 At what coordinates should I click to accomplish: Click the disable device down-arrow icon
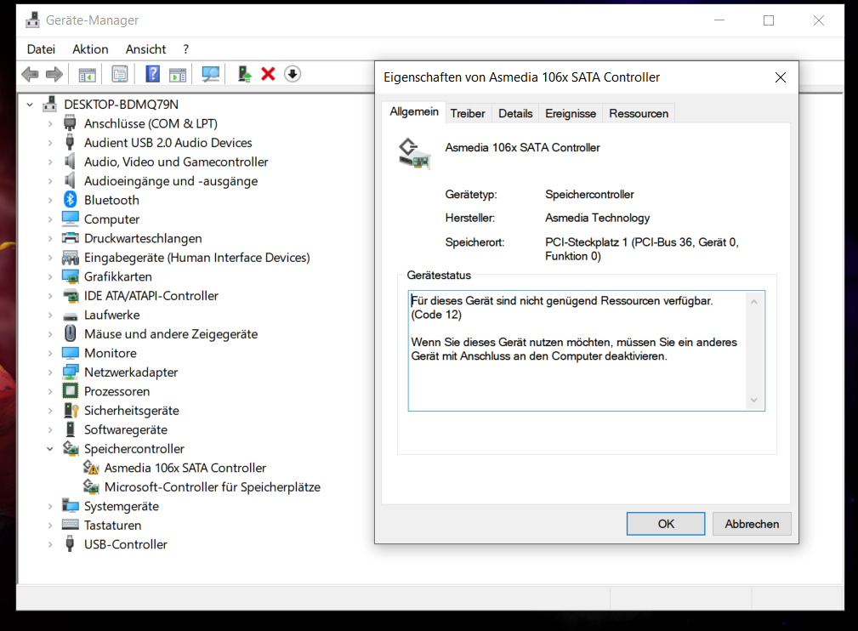pyautogui.click(x=293, y=74)
